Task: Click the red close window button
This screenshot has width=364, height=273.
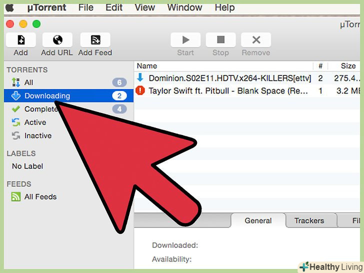Action: (x=10, y=24)
